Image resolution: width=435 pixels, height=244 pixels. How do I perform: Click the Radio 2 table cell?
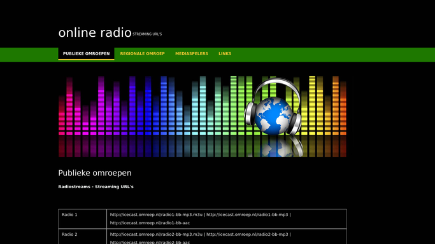click(82, 237)
